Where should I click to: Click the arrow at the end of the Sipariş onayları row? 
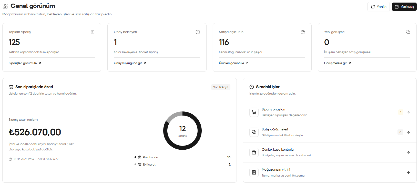pyautogui.click(x=408, y=112)
